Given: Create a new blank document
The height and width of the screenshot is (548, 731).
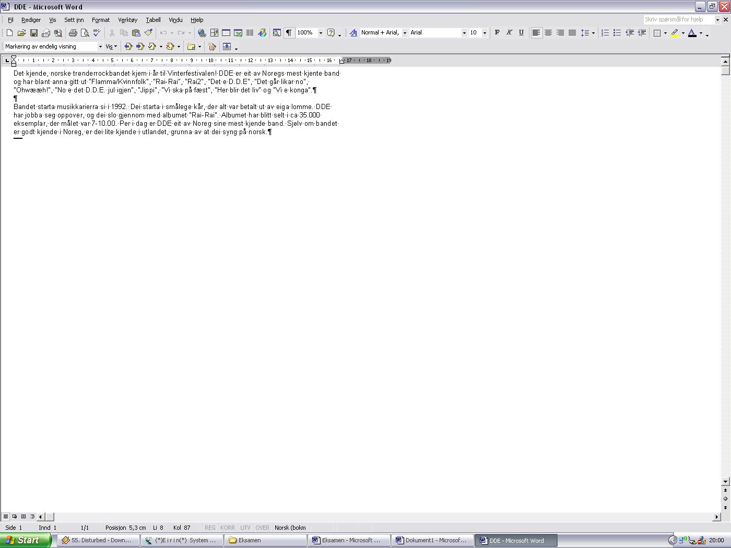Looking at the screenshot, I should point(9,33).
